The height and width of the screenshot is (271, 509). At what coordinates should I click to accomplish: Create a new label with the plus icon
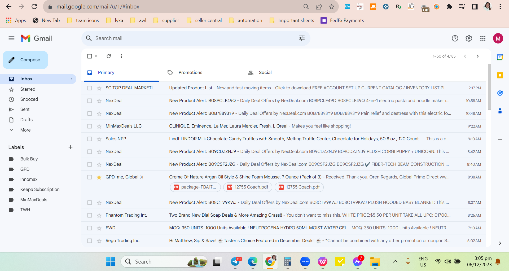coord(71,147)
